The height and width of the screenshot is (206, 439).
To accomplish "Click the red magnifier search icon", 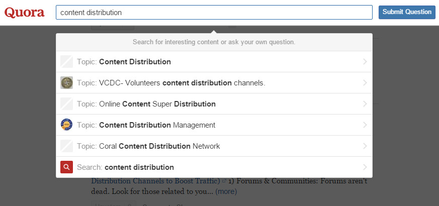I will tap(67, 167).
